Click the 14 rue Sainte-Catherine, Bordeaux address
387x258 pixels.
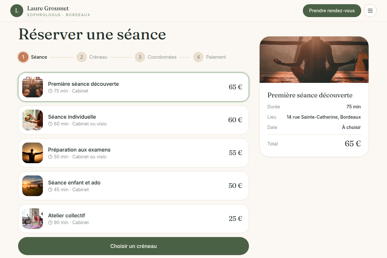pos(324,117)
